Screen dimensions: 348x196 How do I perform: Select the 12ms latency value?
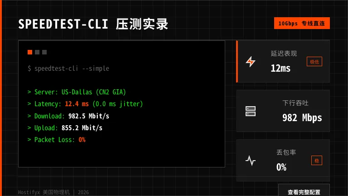pos(280,68)
